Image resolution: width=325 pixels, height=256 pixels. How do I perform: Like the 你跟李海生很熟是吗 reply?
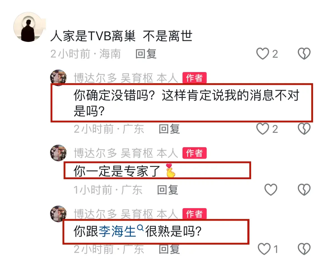coord(264,248)
